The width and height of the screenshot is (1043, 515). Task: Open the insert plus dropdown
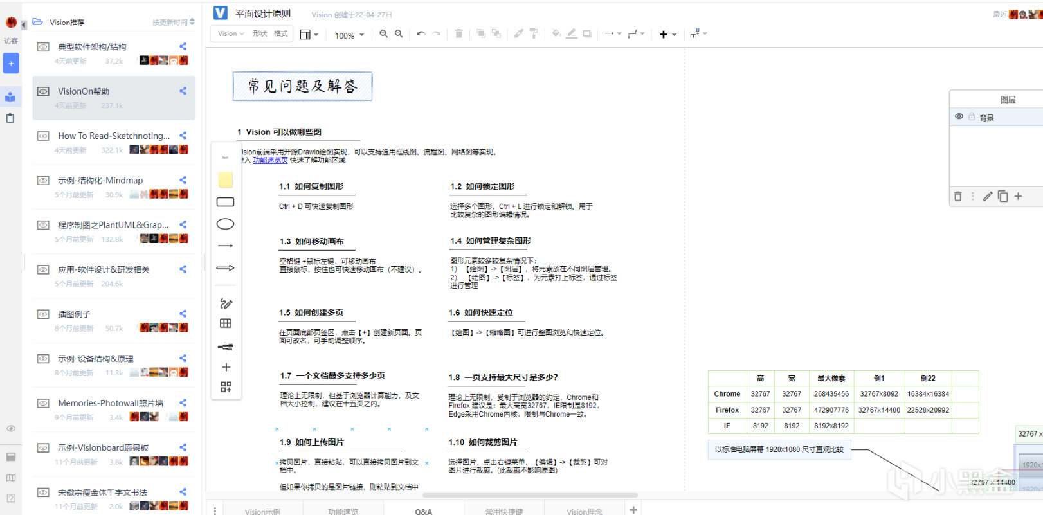(x=668, y=34)
